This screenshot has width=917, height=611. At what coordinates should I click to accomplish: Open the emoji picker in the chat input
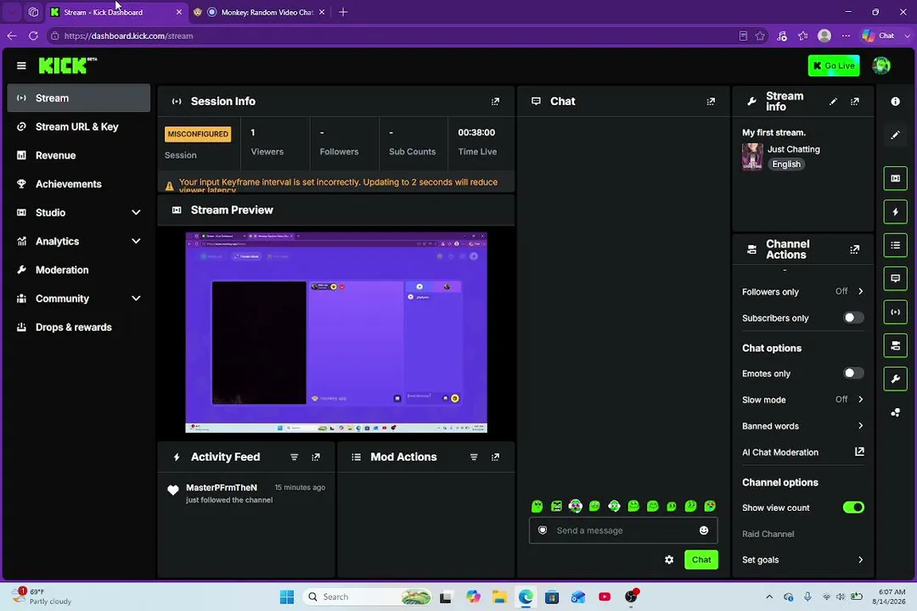(704, 530)
